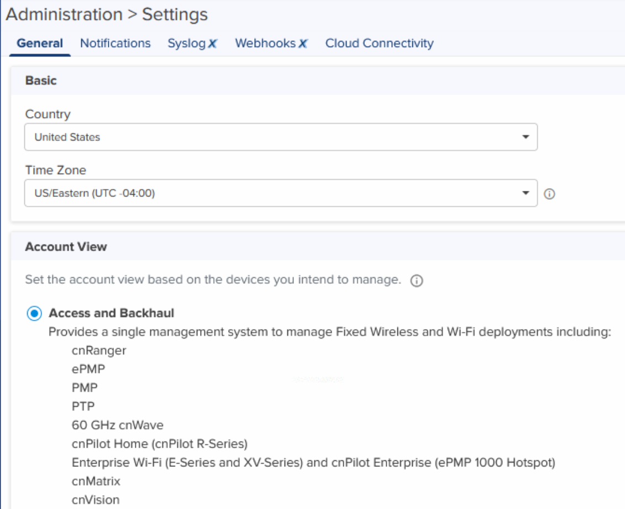Viewport: 625px width, 509px height.
Task: Click Settings in the page breadcrumb
Action: [175, 14]
